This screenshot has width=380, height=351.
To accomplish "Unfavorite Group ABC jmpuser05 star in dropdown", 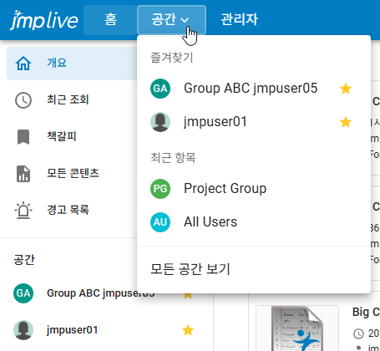I will pyautogui.click(x=346, y=89).
